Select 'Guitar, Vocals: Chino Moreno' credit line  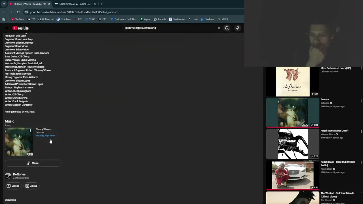[20, 60]
